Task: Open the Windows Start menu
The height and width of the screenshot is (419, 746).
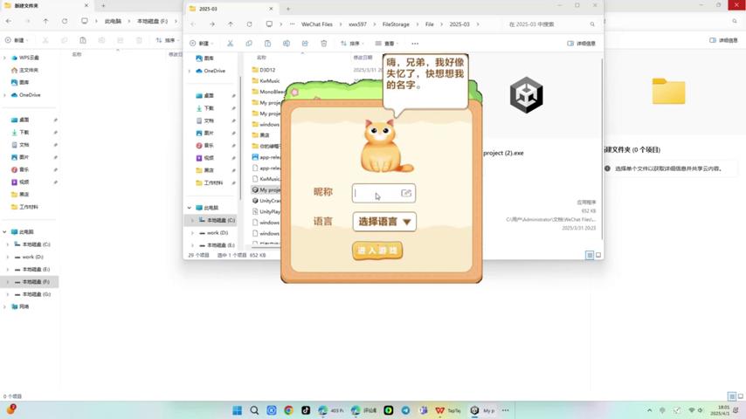Action: point(237,410)
